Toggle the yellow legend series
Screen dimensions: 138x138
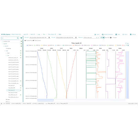point(43,45)
